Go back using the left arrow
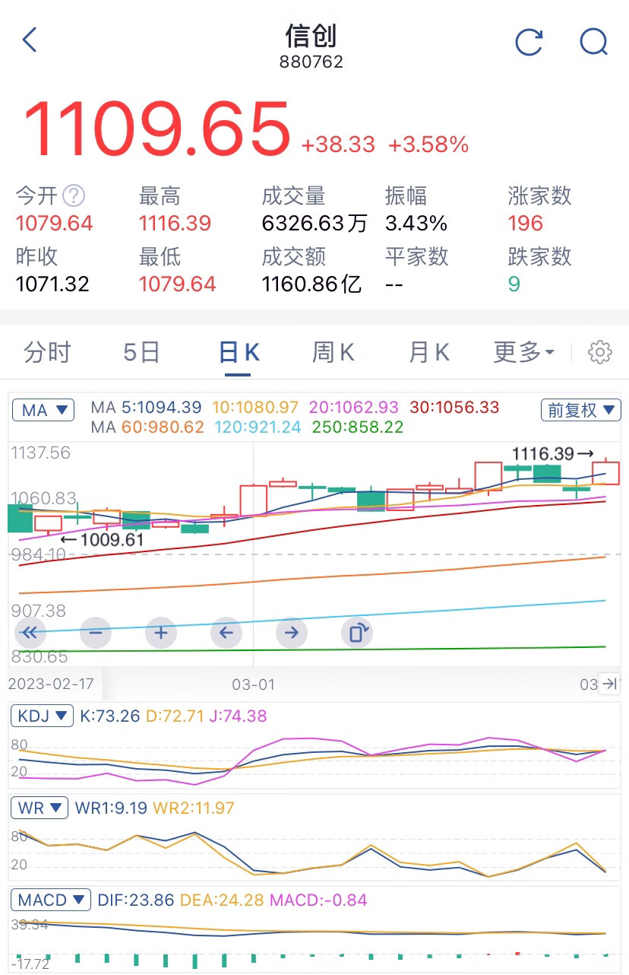This screenshot has width=629, height=975. click(30, 40)
